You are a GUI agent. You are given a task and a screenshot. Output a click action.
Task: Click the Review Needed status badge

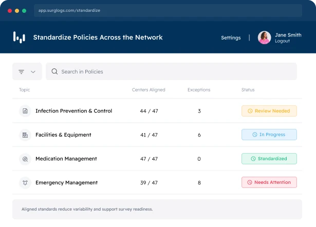pyautogui.click(x=269, y=111)
